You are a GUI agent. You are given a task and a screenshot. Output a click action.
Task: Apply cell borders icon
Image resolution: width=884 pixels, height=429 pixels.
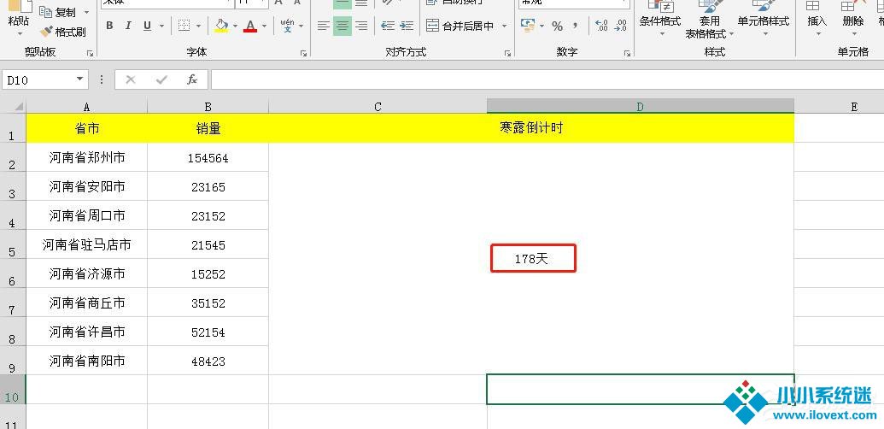(x=184, y=26)
